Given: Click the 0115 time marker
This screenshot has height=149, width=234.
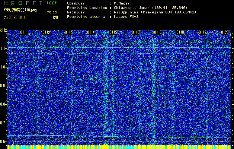Looking at the screenshot, I should [113, 32].
